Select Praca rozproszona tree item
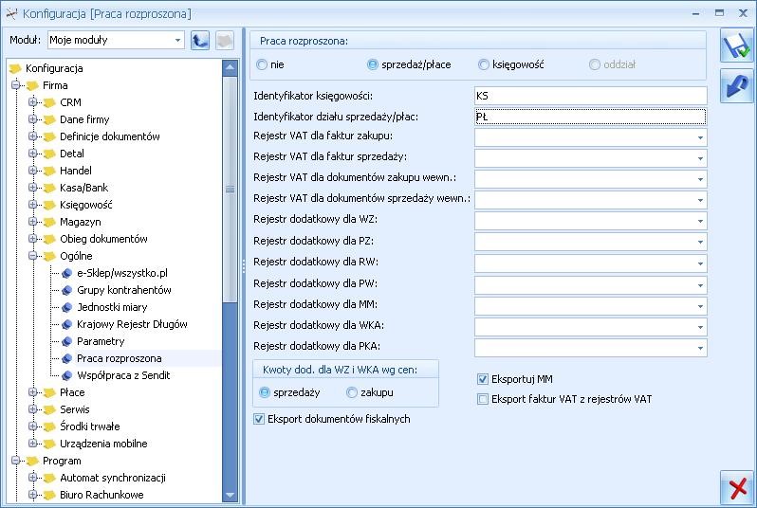The image size is (757, 508). point(112,358)
